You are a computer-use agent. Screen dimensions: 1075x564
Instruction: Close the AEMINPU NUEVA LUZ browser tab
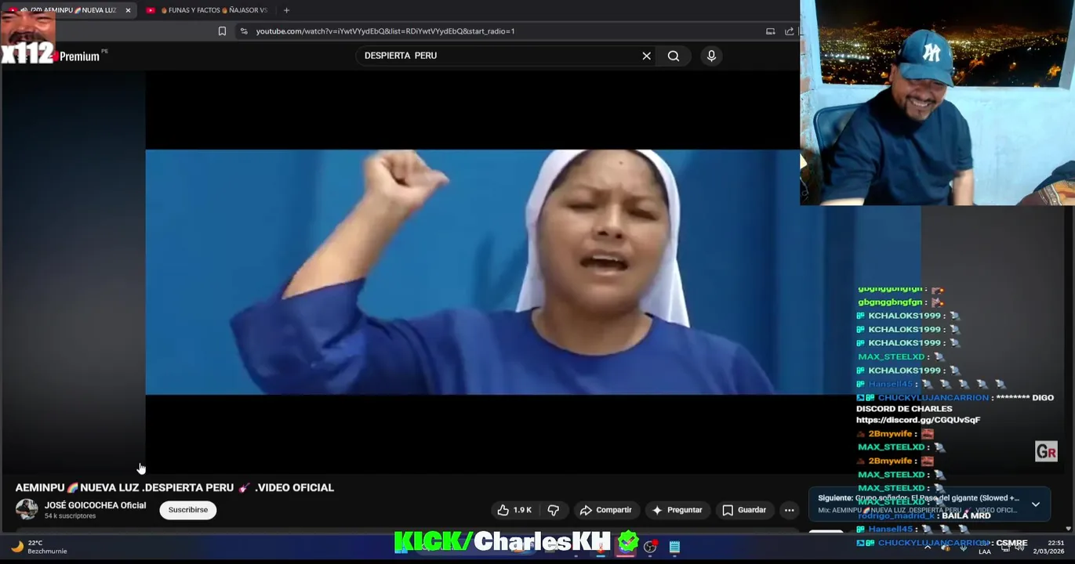tap(128, 10)
